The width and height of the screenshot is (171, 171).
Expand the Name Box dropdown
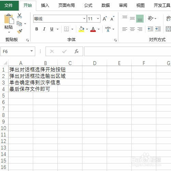point(31,51)
